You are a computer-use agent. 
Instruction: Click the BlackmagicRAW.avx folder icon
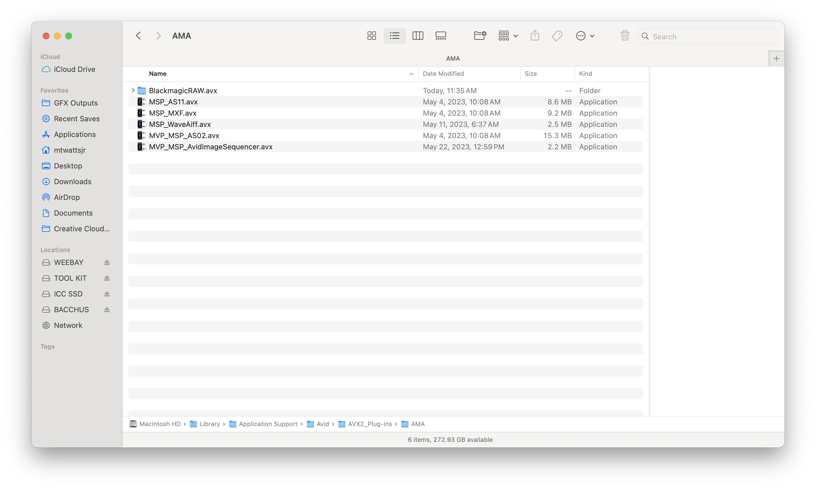(x=141, y=90)
